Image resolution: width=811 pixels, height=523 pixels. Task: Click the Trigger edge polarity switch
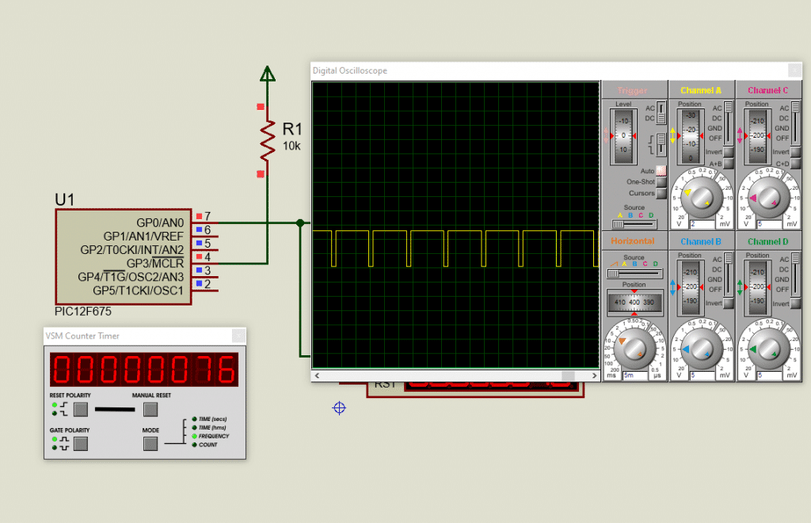pos(661,144)
